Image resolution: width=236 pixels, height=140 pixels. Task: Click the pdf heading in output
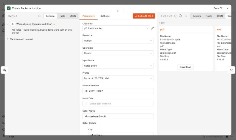tap(162, 29)
